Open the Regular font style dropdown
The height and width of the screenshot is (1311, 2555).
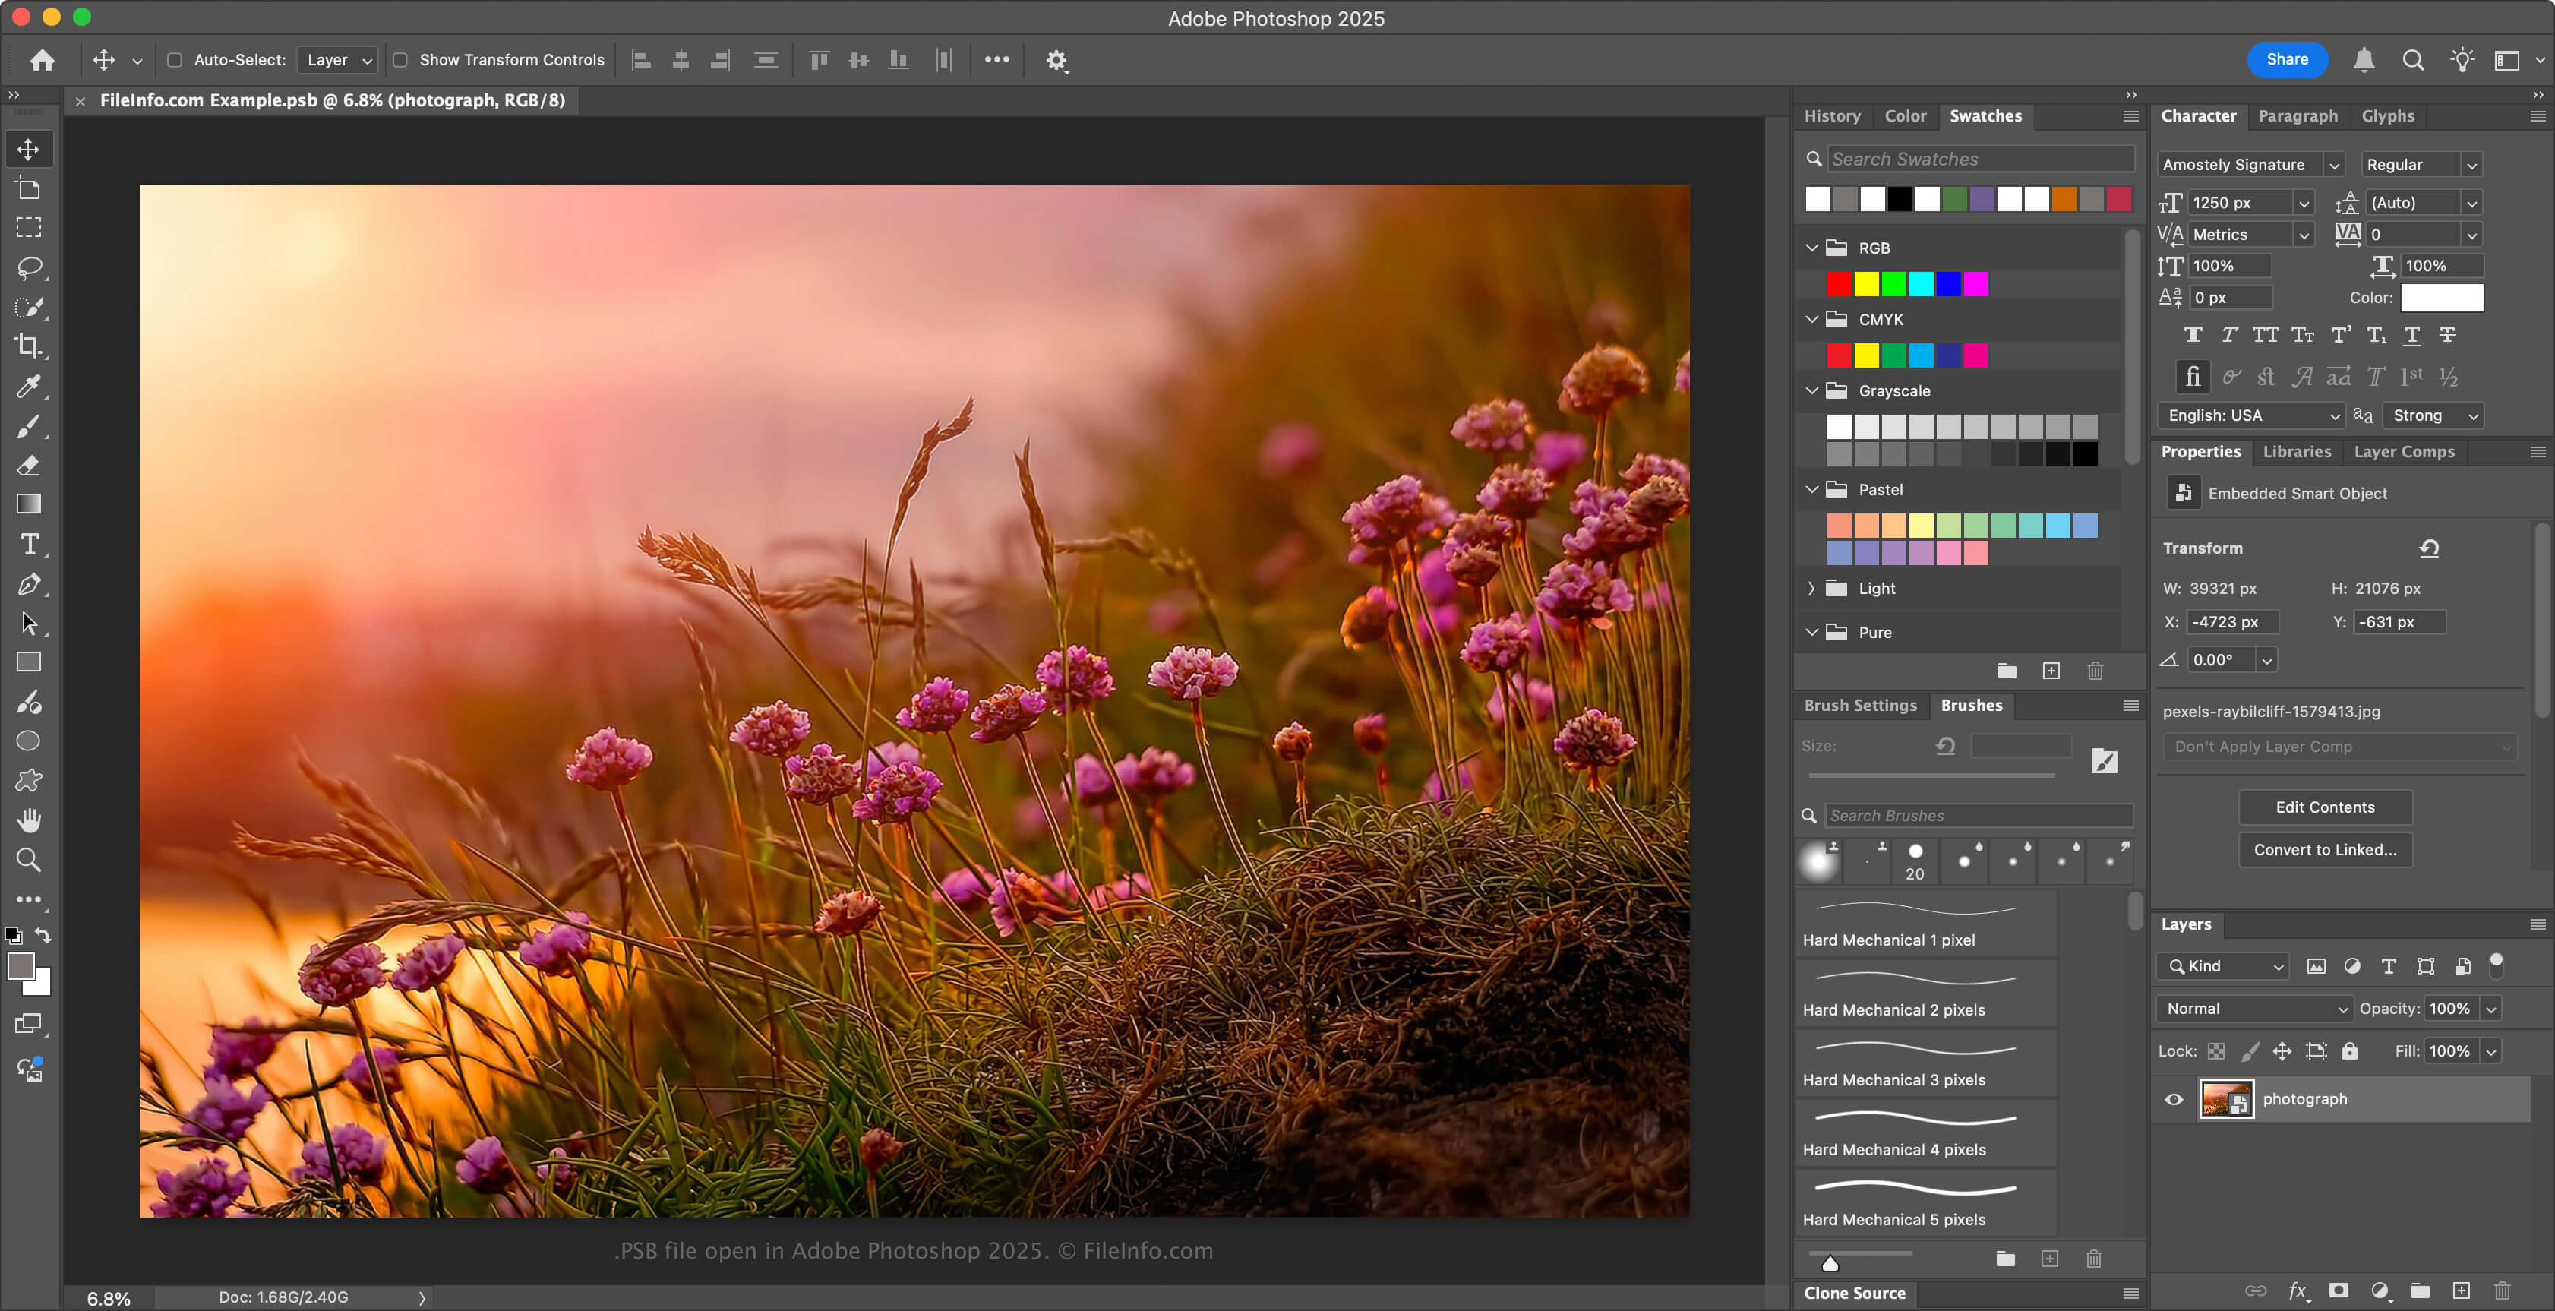pyautogui.click(x=2421, y=165)
